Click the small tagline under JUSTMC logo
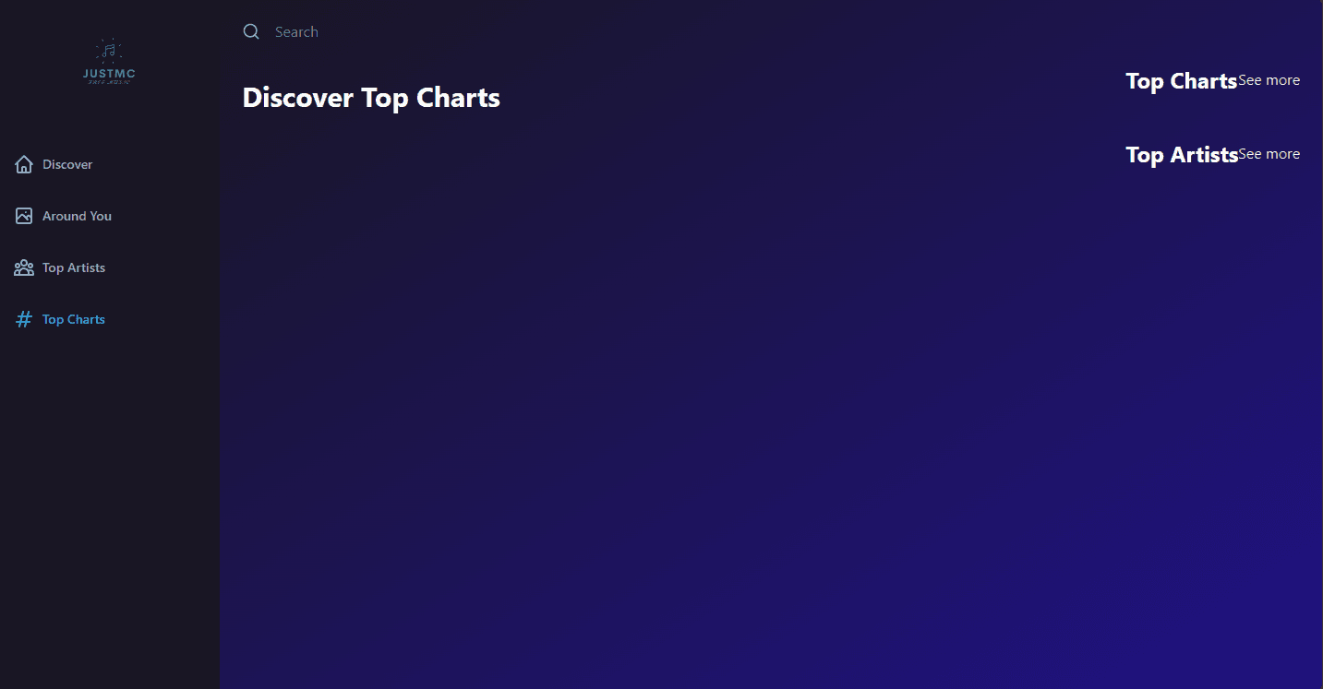Viewport: 1323px width, 689px height. click(109, 83)
